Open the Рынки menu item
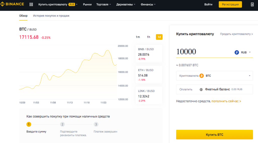 pos(87,5)
